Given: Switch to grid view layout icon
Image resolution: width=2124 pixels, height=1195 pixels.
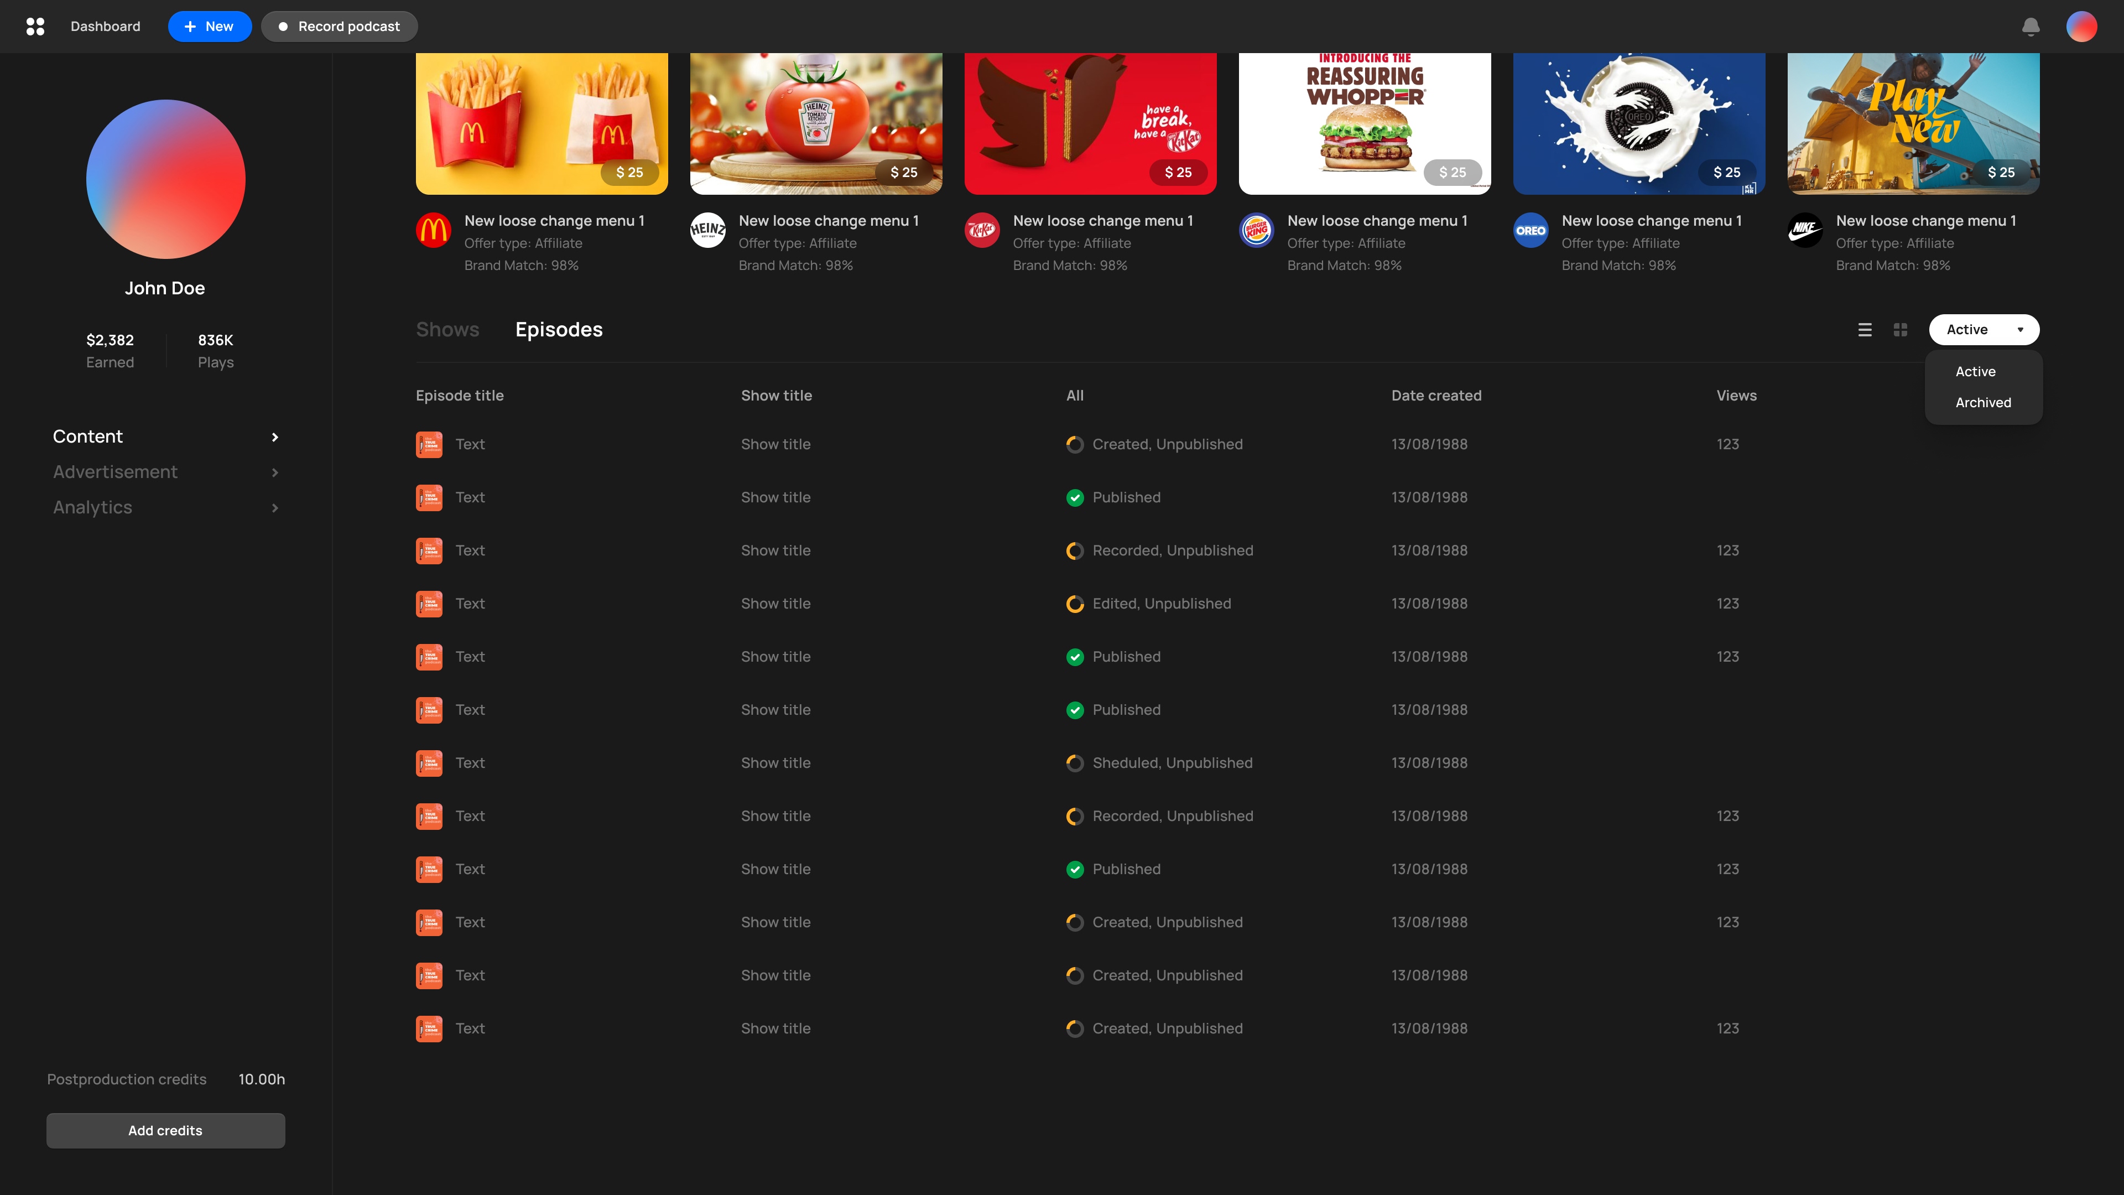Looking at the screenshot, I should 1901,330.
